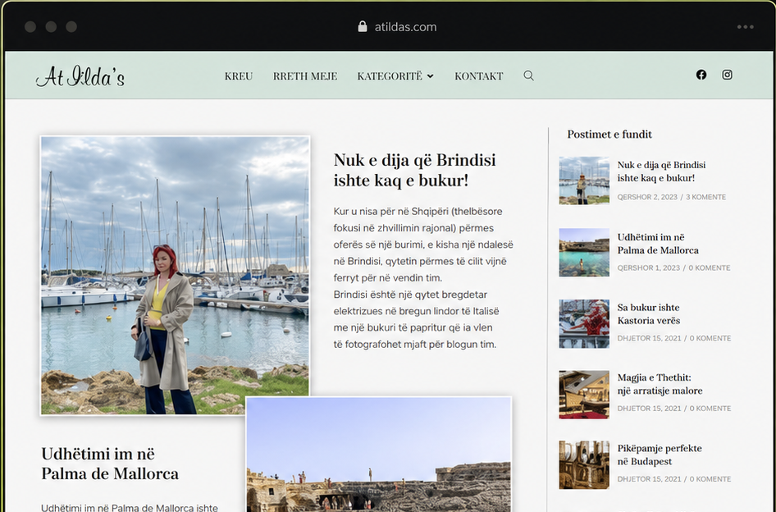Click the Brindisi article excerpt paragraph
This screenshot has height=512, width=776.
[x=423, y=278]
